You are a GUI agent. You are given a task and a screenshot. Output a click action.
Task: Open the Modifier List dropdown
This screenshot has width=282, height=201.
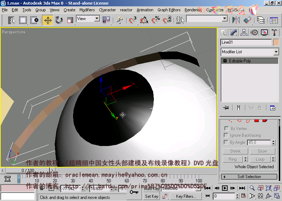[x=250, y=52]
